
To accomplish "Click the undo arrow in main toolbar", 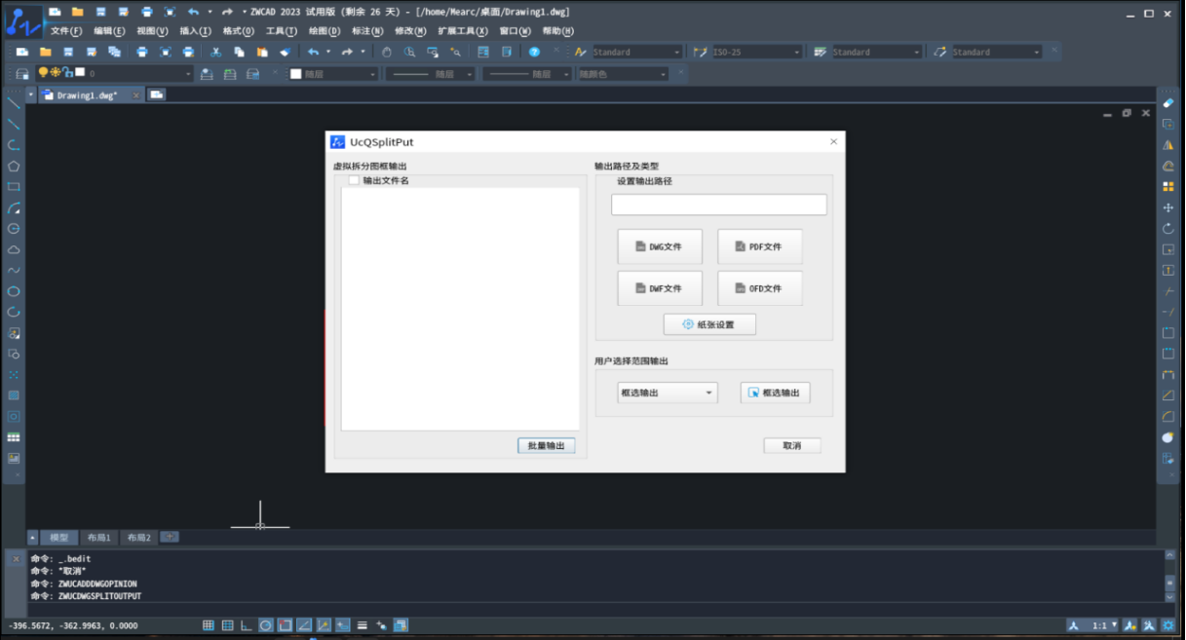I will click(313, 53).
